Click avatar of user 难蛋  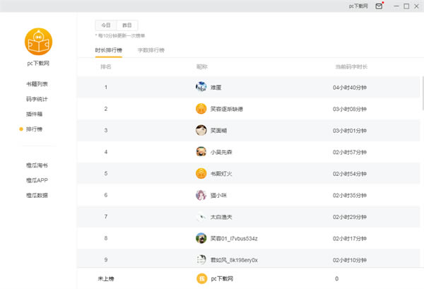coord(201,87)
